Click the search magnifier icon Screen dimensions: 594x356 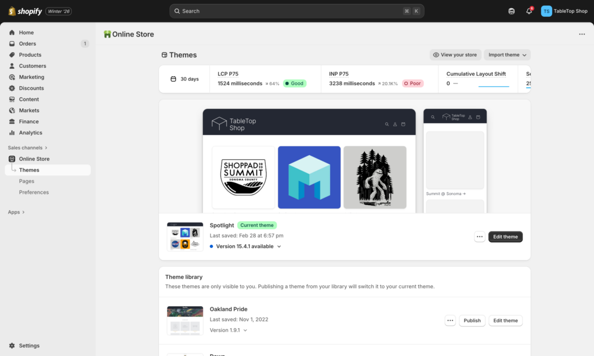(177, 11)
